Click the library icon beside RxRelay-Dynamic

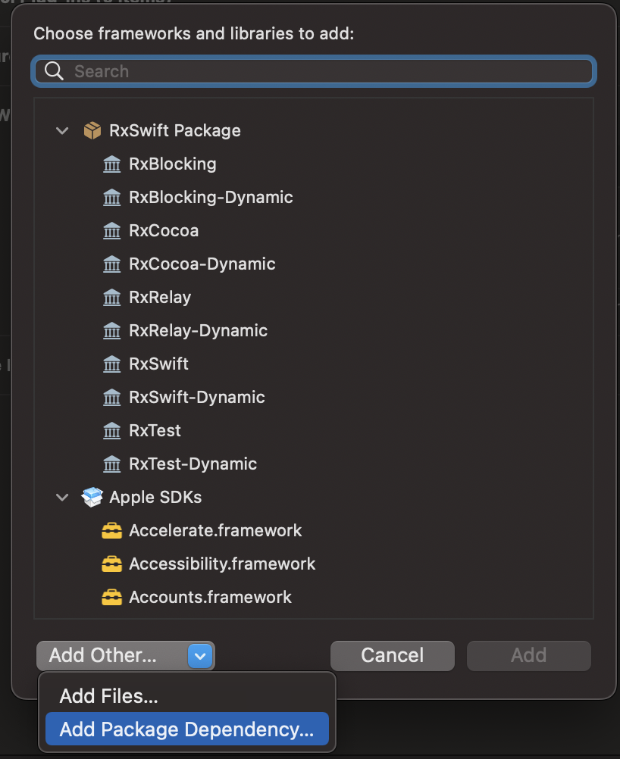[x=112, y=330]
